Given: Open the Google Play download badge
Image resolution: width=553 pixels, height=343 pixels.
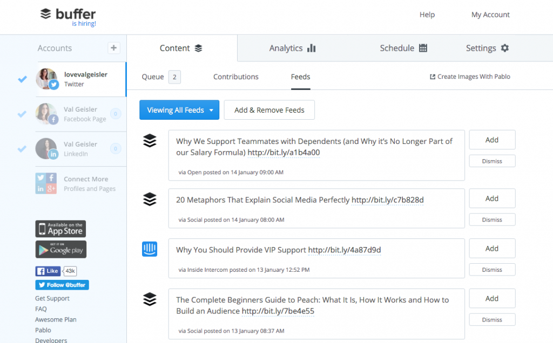Looking at the screenshot, I should 60,249.
